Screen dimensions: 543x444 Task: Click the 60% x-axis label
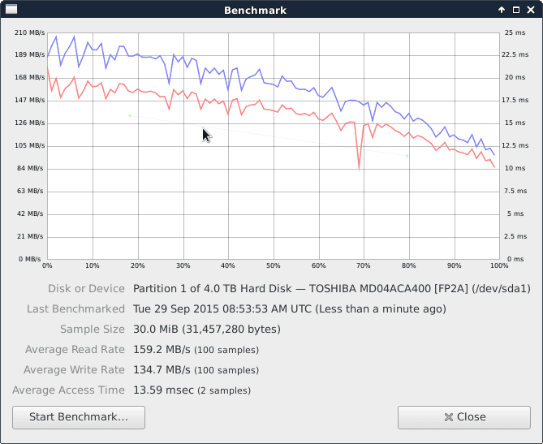(319, 265)
